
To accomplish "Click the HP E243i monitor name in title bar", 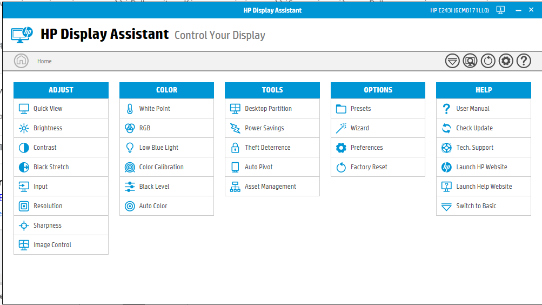I will click(x=459, y=10).
